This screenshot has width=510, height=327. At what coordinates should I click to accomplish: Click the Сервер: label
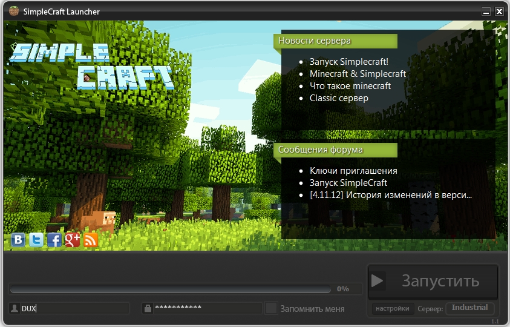click(x=430, y=309)
